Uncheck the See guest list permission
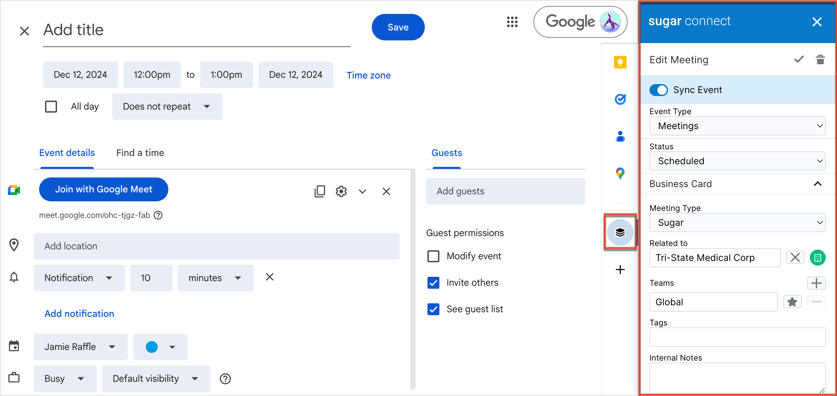837x396 pixels. coord(433,309)
